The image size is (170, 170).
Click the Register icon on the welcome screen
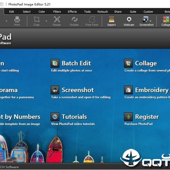(128, 117)
